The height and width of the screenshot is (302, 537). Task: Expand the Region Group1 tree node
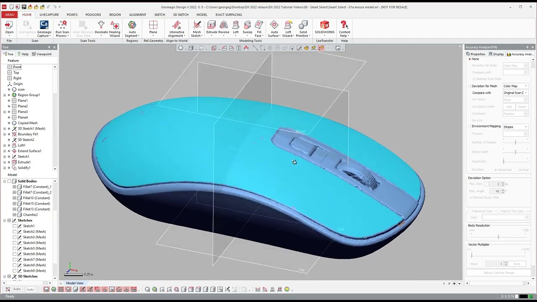(x=5, y=95)
